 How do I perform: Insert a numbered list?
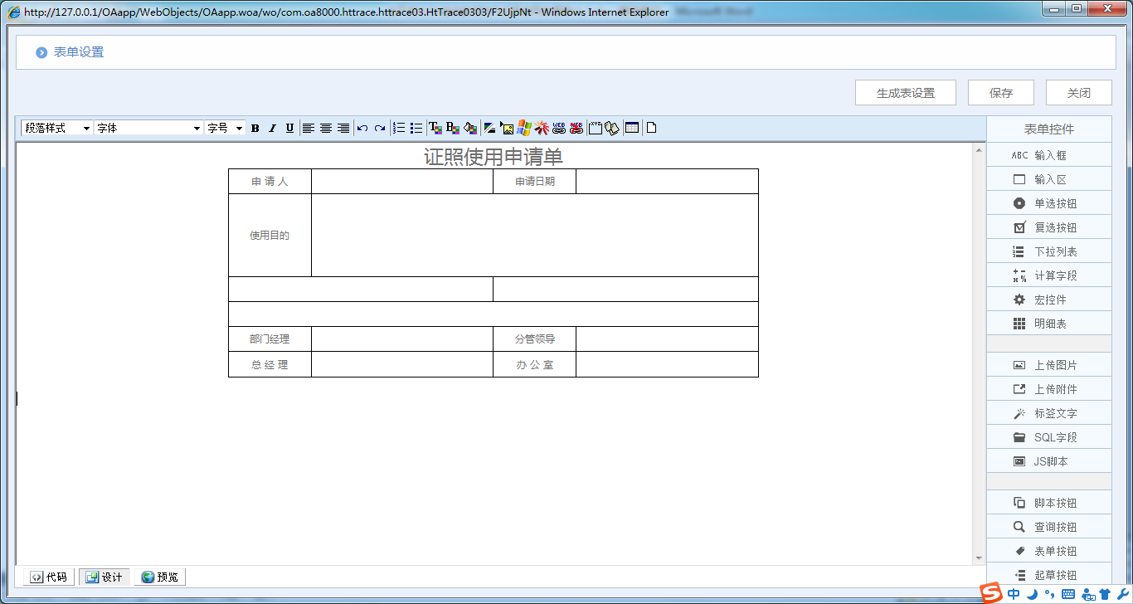[x=399, y=128]
